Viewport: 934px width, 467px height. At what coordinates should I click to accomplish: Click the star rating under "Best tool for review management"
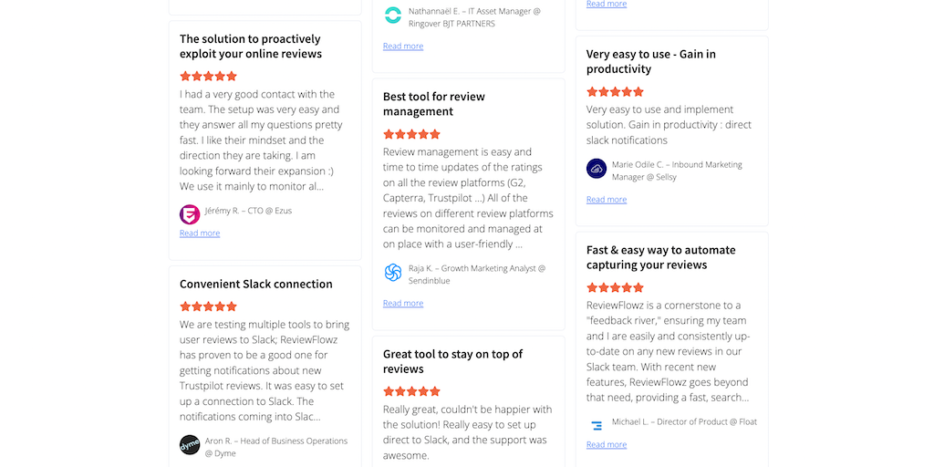(411, 134)
